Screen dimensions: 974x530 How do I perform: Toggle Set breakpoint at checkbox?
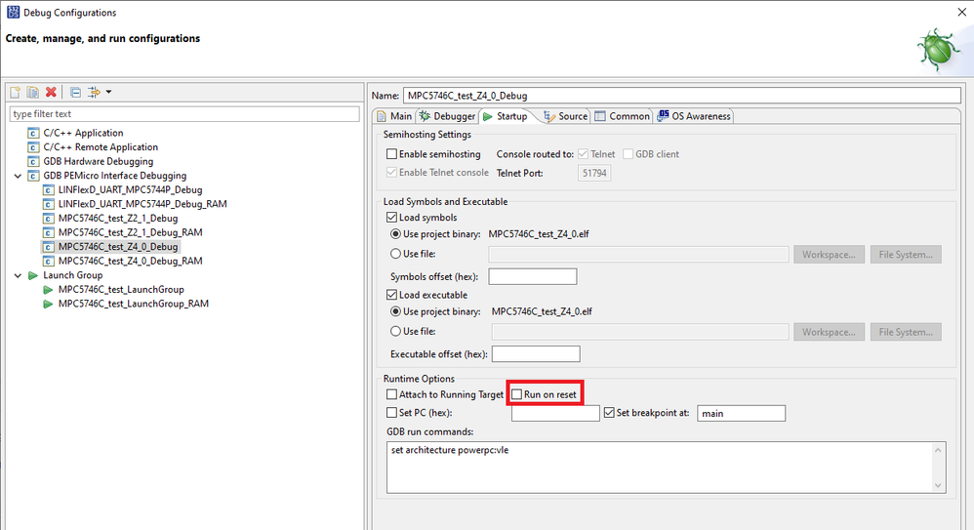tap(609, 413)
